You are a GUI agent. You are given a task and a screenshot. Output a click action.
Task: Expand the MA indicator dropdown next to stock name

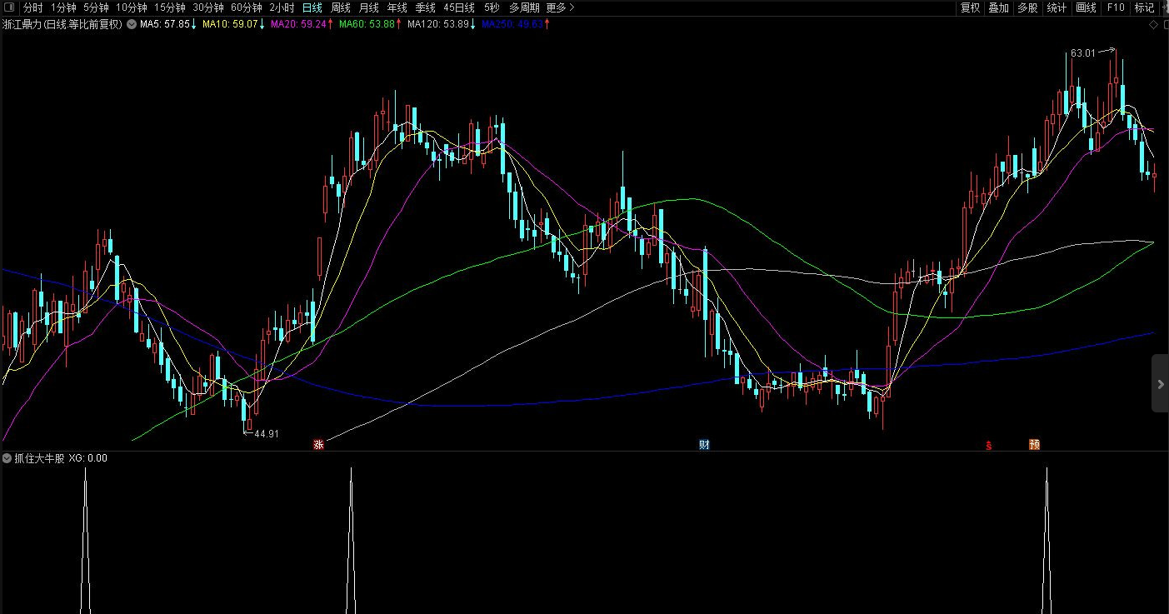point(132,24)
